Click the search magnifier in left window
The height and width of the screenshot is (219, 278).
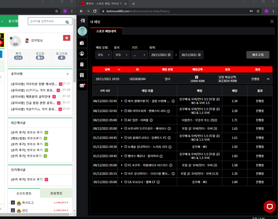[x=67, y=22]
